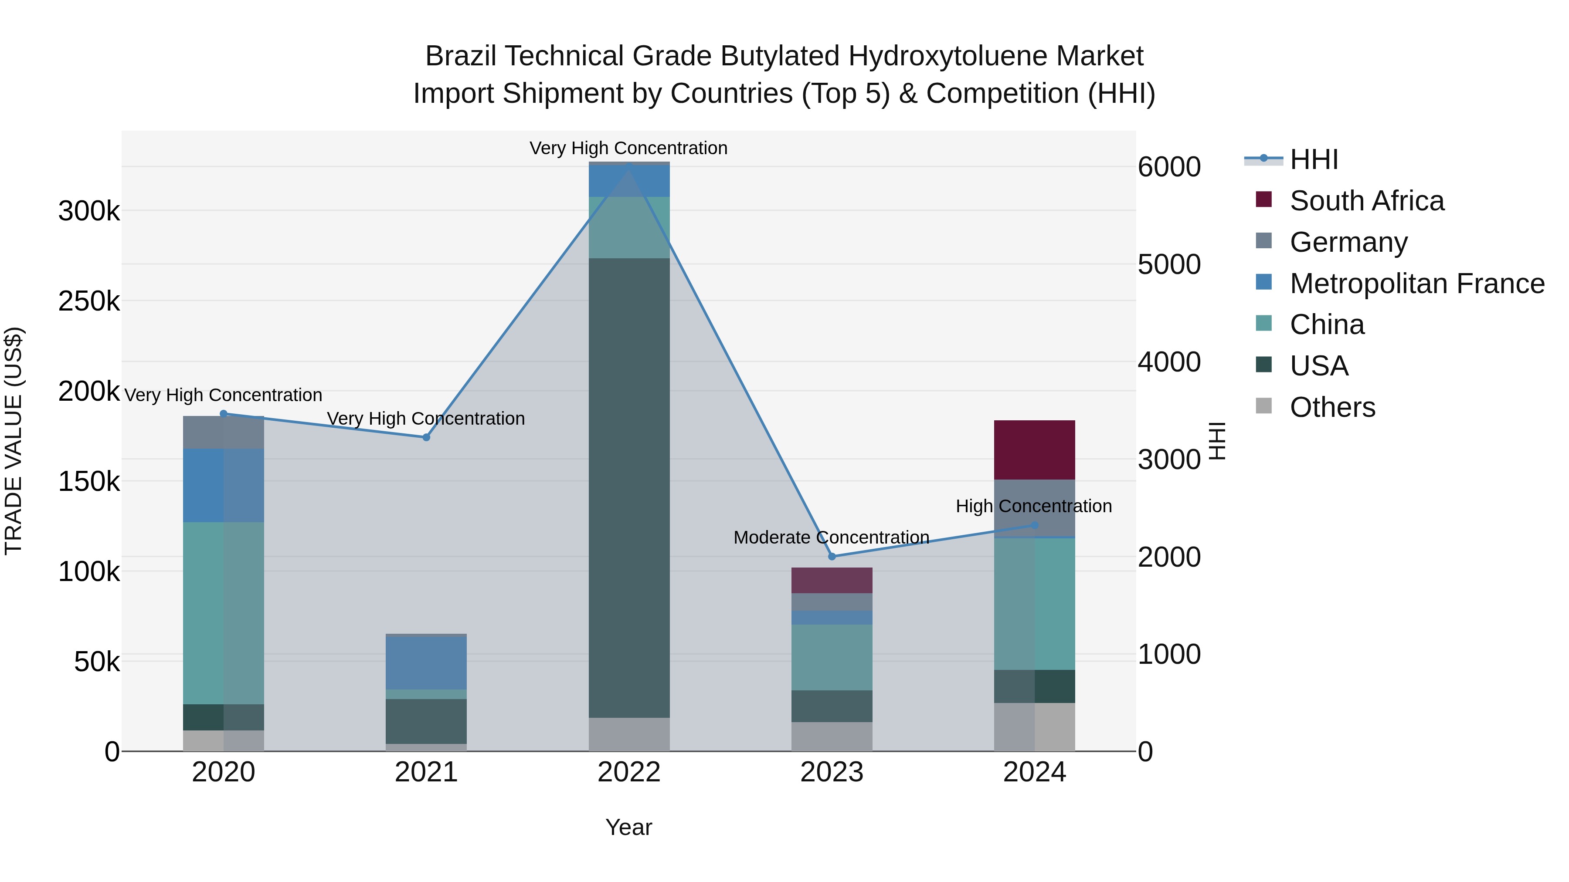Click HHI marker for 2024
This screenshot has width=1569, height=882.
point(1035,525)
